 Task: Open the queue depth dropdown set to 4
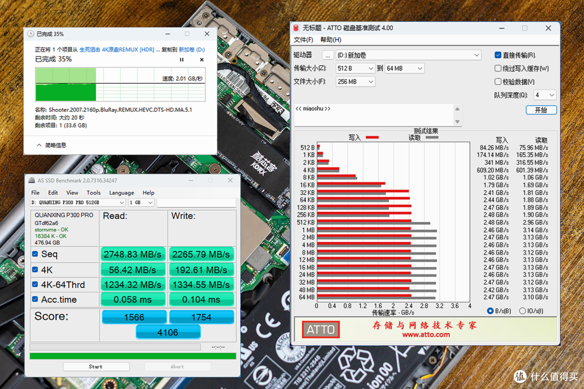(x=545, y=95)
